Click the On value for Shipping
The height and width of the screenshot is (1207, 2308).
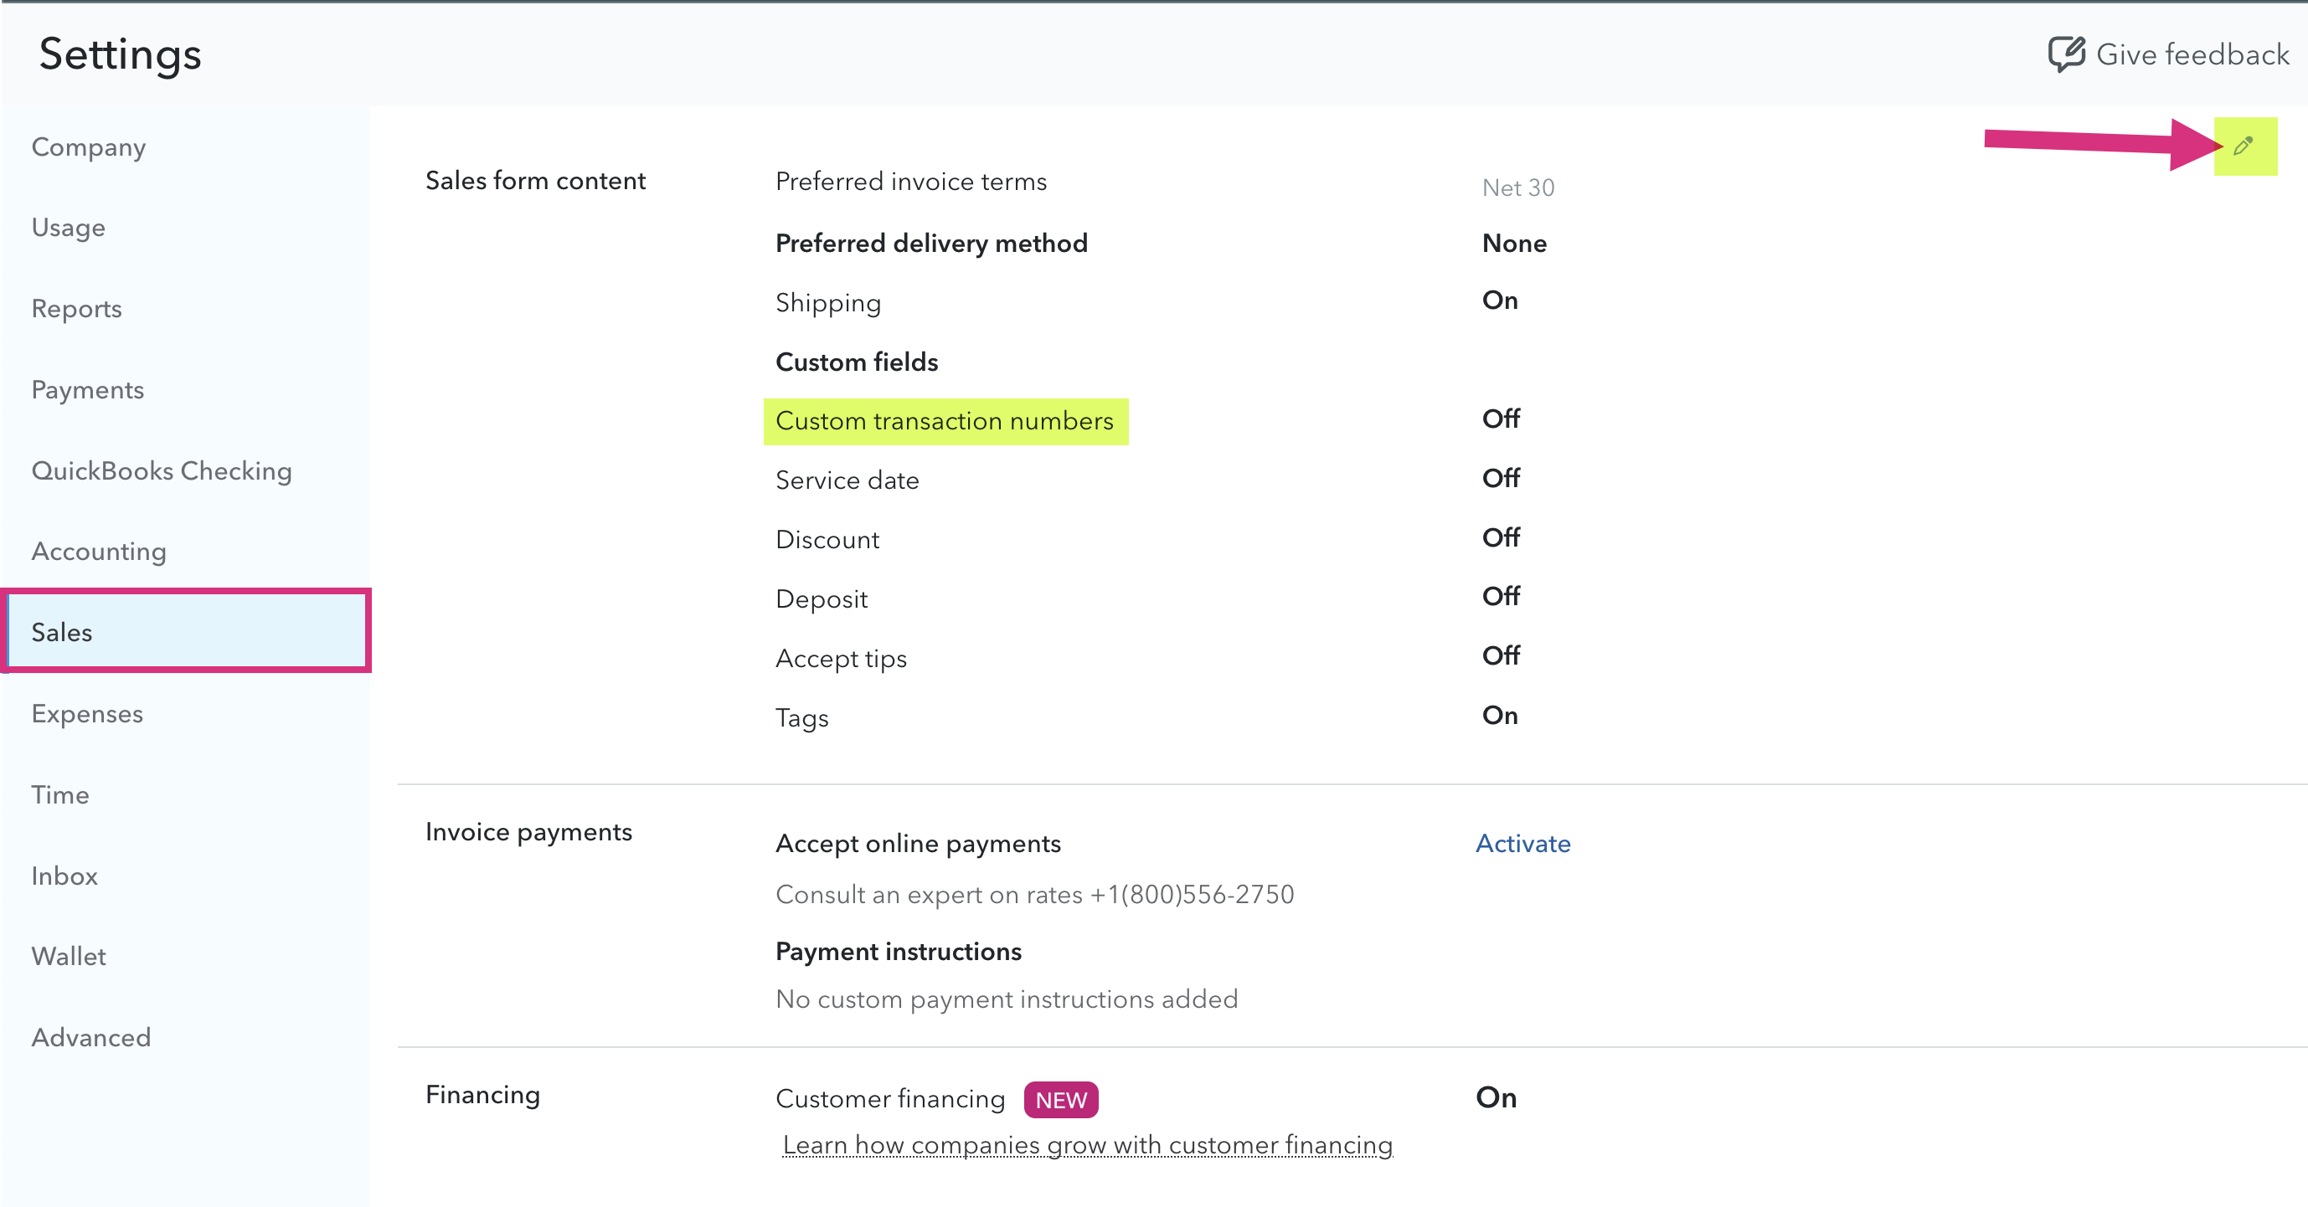click(x=1500, y=300)
